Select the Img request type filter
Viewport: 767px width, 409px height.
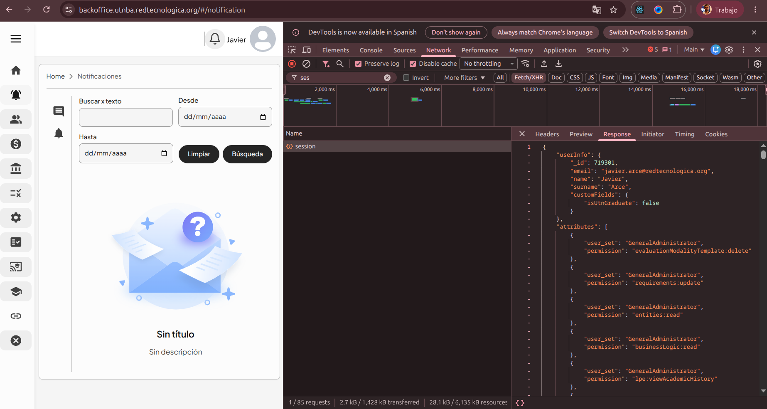pos(627,77)
